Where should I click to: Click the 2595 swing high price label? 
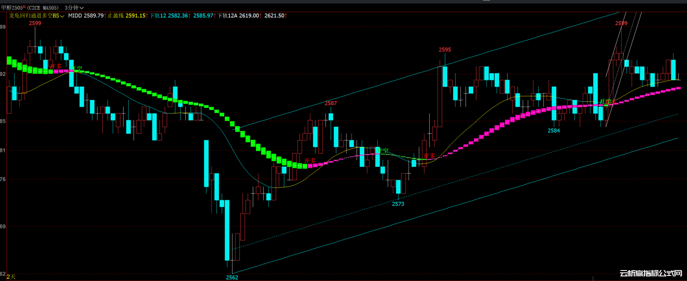click(x=445, y=50)
